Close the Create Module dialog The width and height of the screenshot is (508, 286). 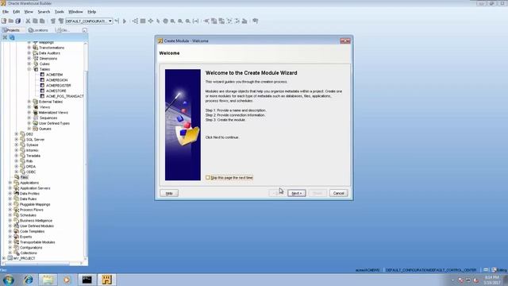[x=345, y=41]
